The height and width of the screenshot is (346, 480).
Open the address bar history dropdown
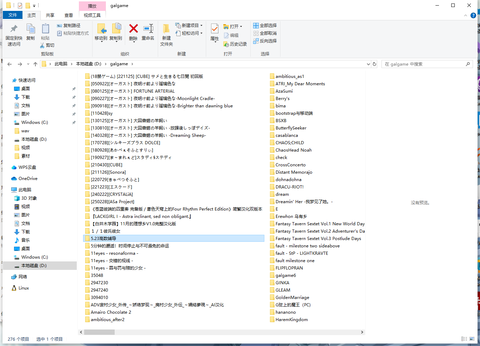click(x=368, y=64)
